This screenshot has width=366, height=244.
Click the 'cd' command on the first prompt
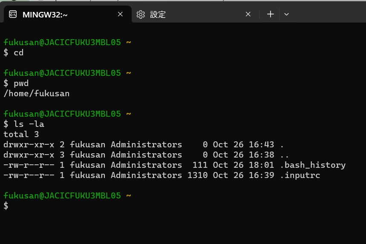(x=18, y=52)
